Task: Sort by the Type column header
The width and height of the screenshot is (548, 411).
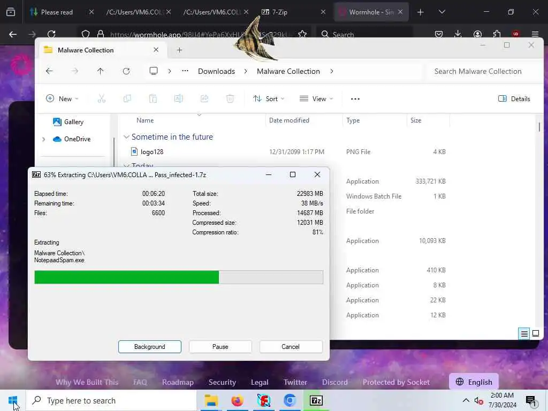Action: (353, 120)
